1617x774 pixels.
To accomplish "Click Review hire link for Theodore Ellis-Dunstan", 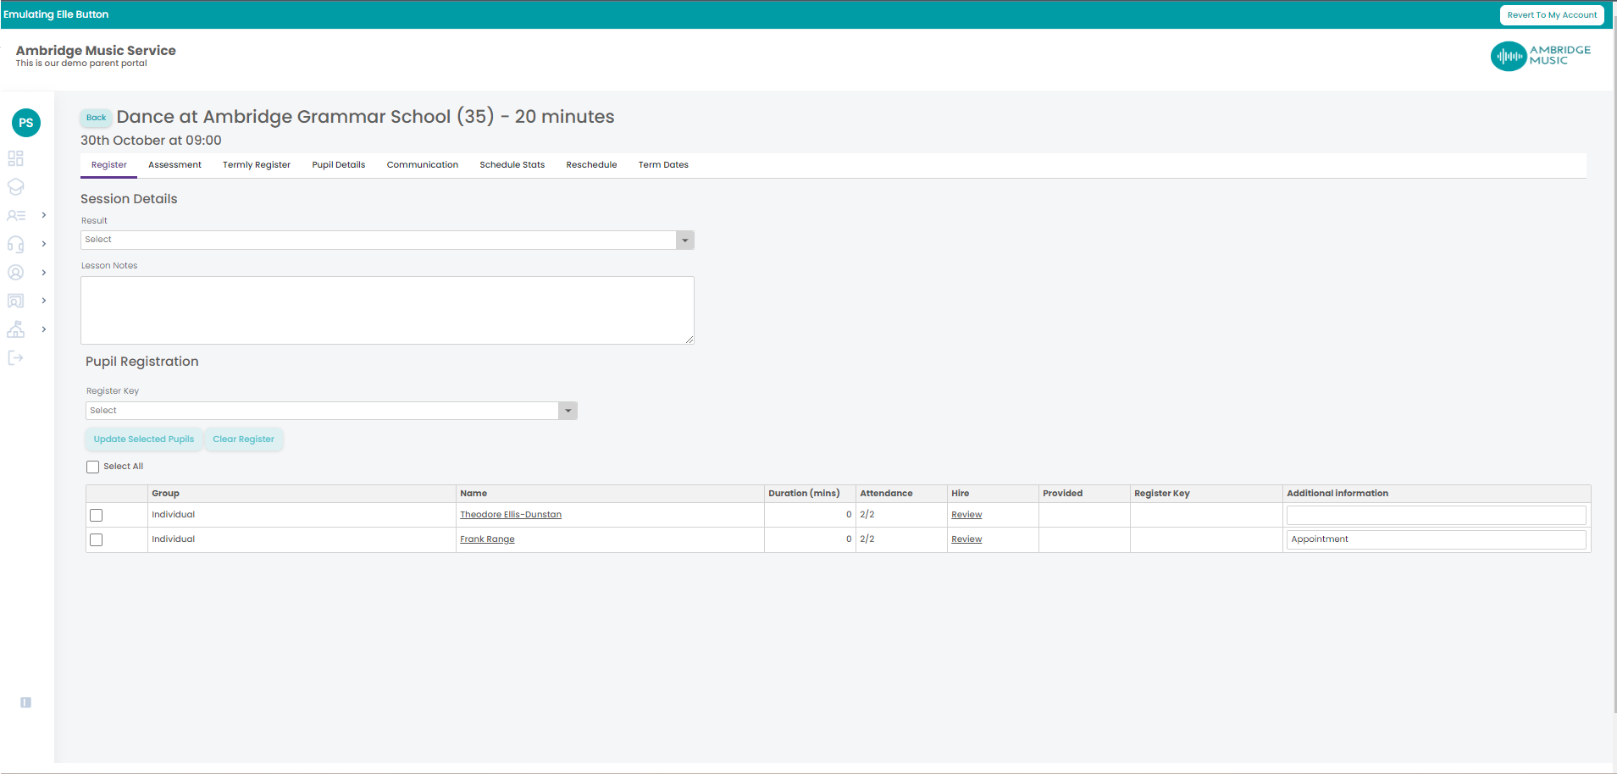I will [x=966, y=515].
